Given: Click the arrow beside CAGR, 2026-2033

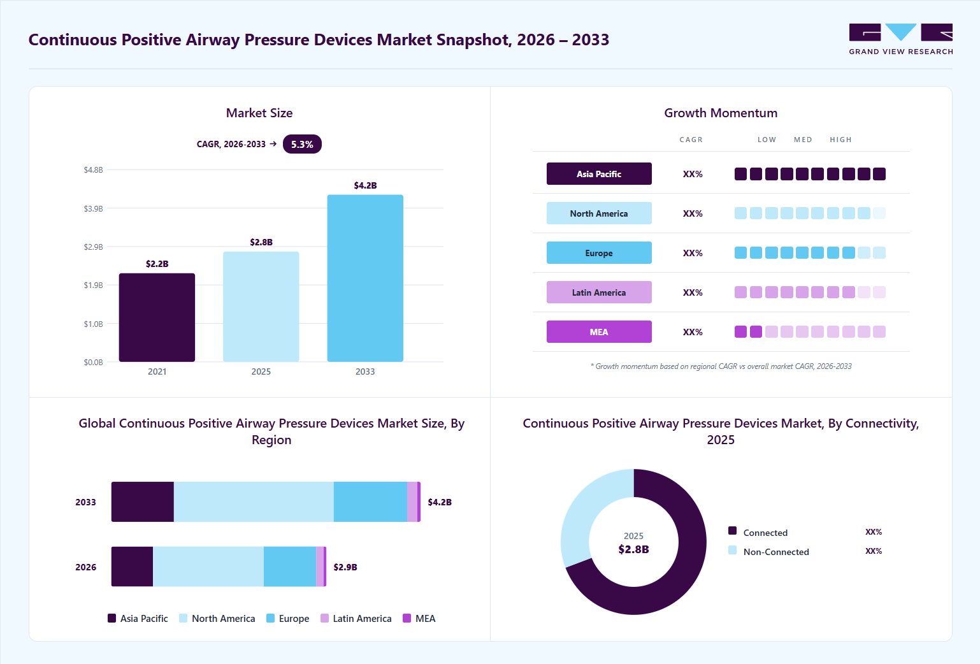Looking at the screenshot, I should [x=273, y=144].
